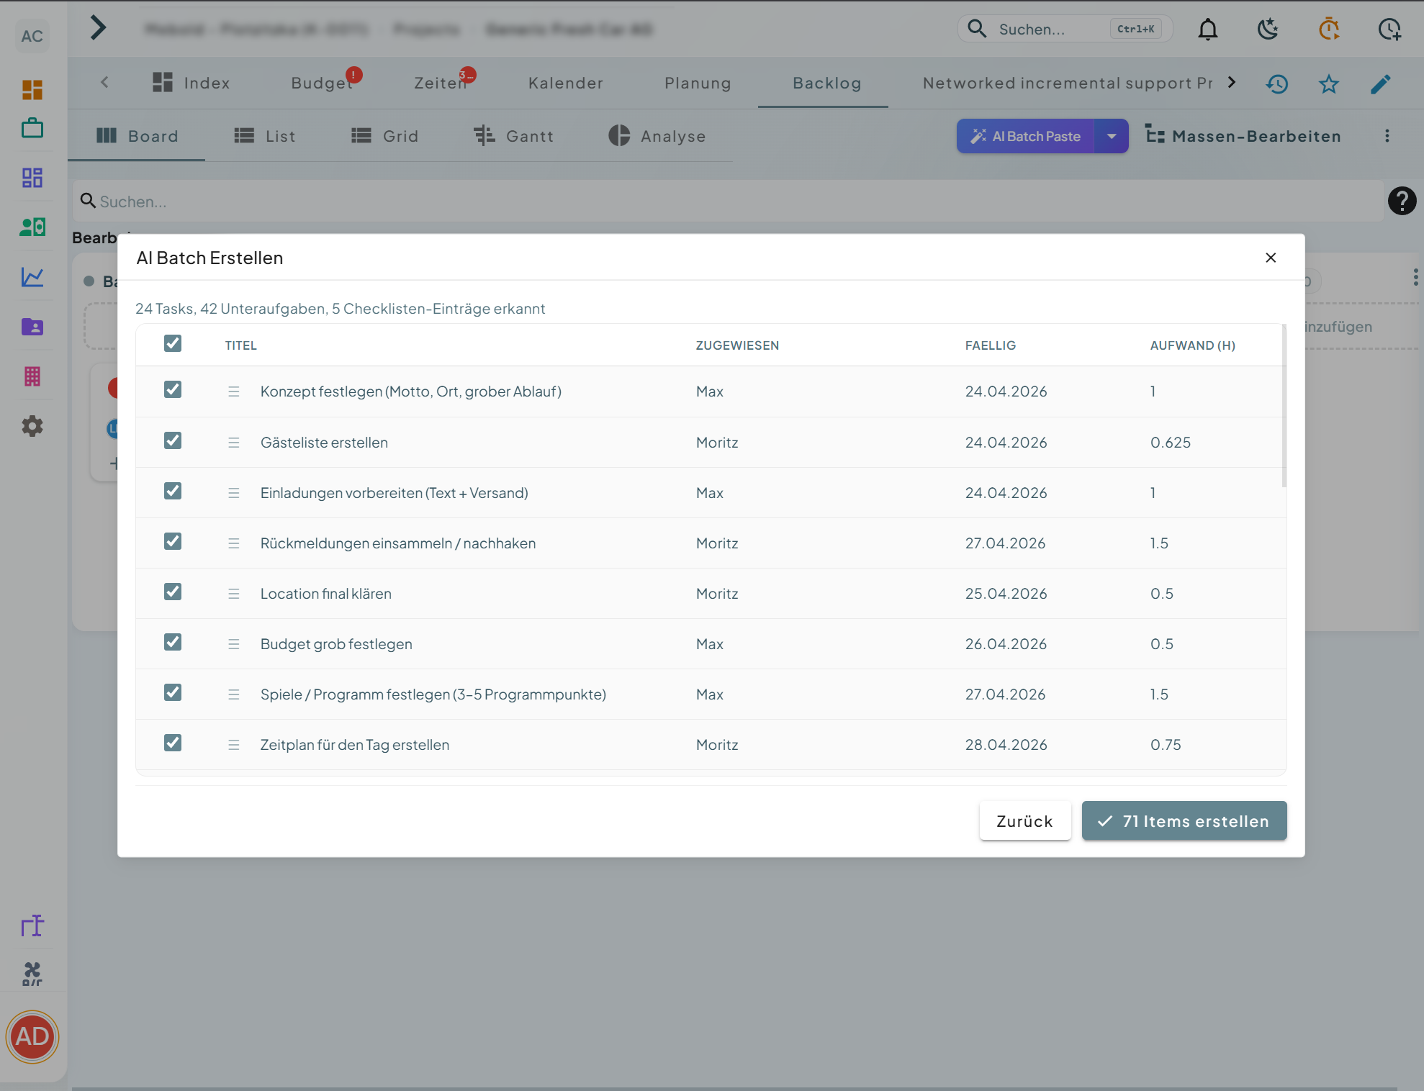Start the orange stopwatch timer
Viewport: 1424px width, 1091px height.
(x=1329, y=30)
